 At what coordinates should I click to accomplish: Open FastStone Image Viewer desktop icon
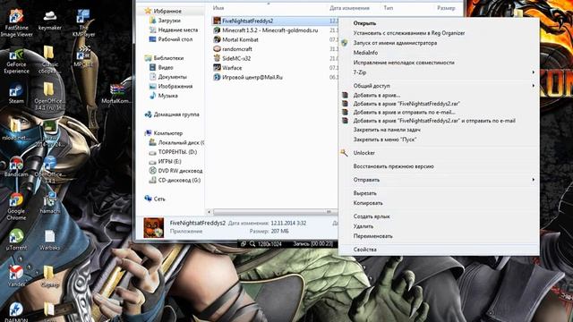tap(16, 22)
